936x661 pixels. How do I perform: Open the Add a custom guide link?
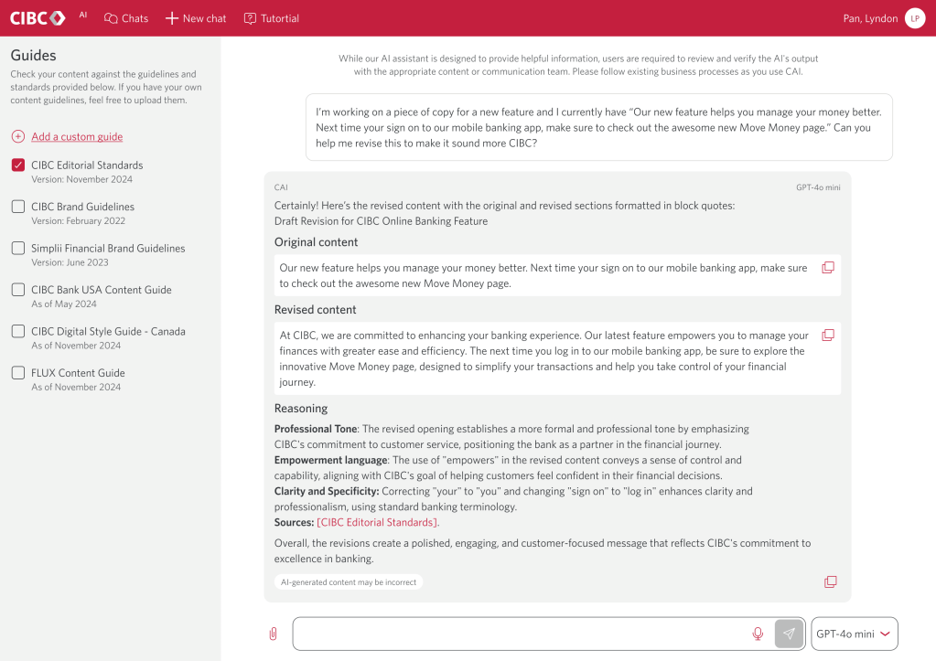pyautogui.click(x=77, y=136)
